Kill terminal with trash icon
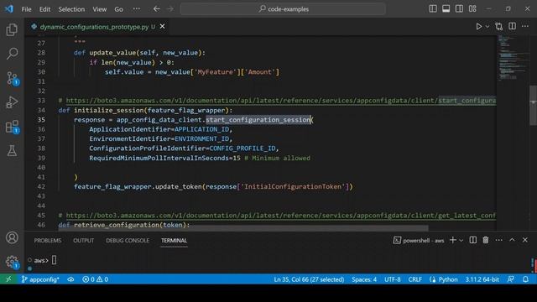537x302 pixels. [x=486, y=240]
